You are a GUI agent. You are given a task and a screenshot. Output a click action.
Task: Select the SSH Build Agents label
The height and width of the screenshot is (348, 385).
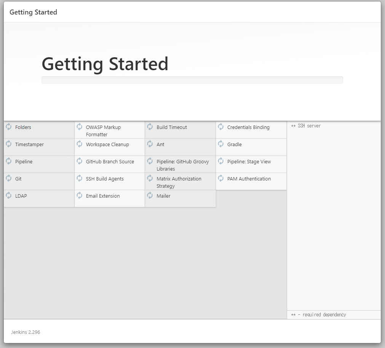[105, 179]
